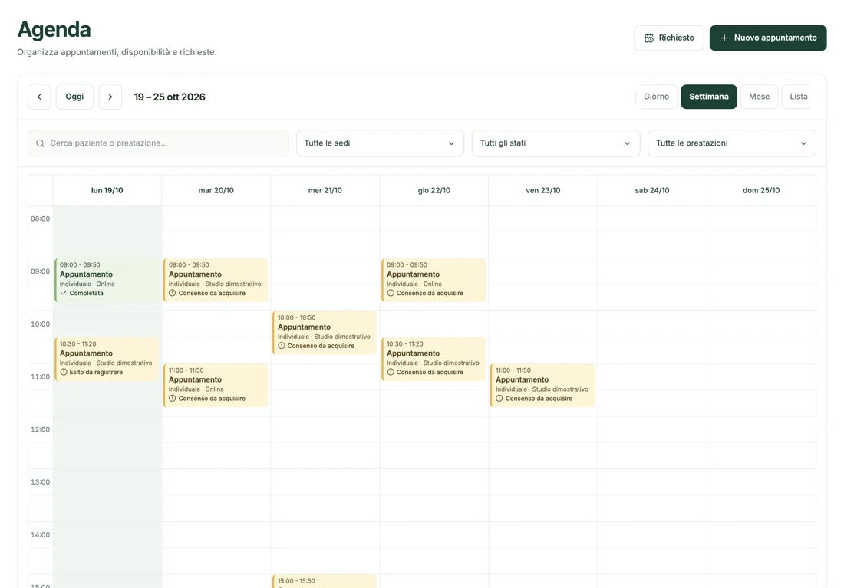Image resolution: width=844 pixels, height=588 pixels.
Task: Open Tuesday 11:00 - 11:50 online appointment
Action: click(216, 385)
